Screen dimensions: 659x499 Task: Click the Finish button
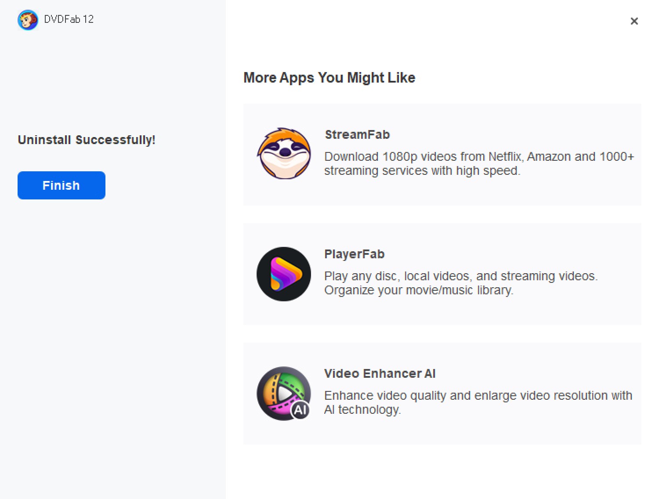[62, 185]
